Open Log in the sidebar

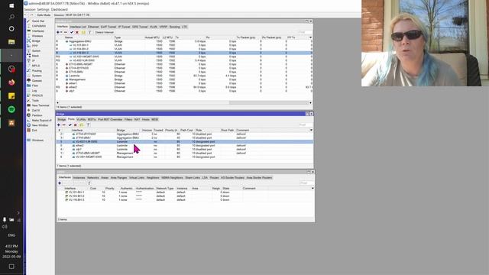(x=34, y=90)
